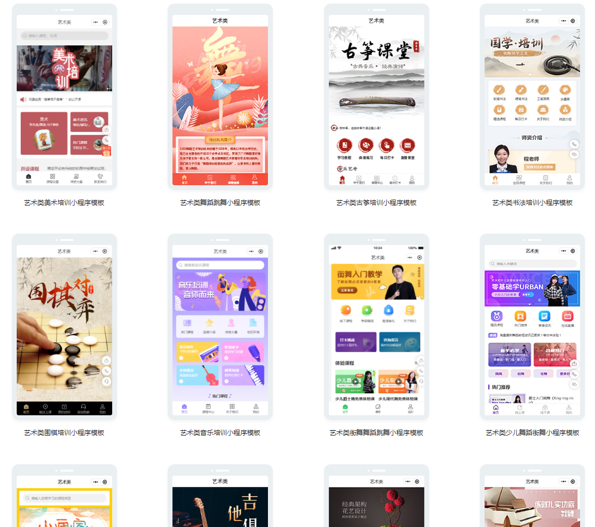Click the blue bell icon in the street dance template
The height and width of the screenshot is (527, 595).
pos(389,311)
